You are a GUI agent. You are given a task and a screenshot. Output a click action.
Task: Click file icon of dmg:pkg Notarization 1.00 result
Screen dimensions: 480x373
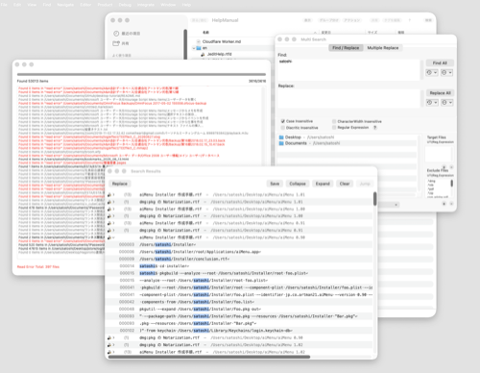[x=109, y=216]
